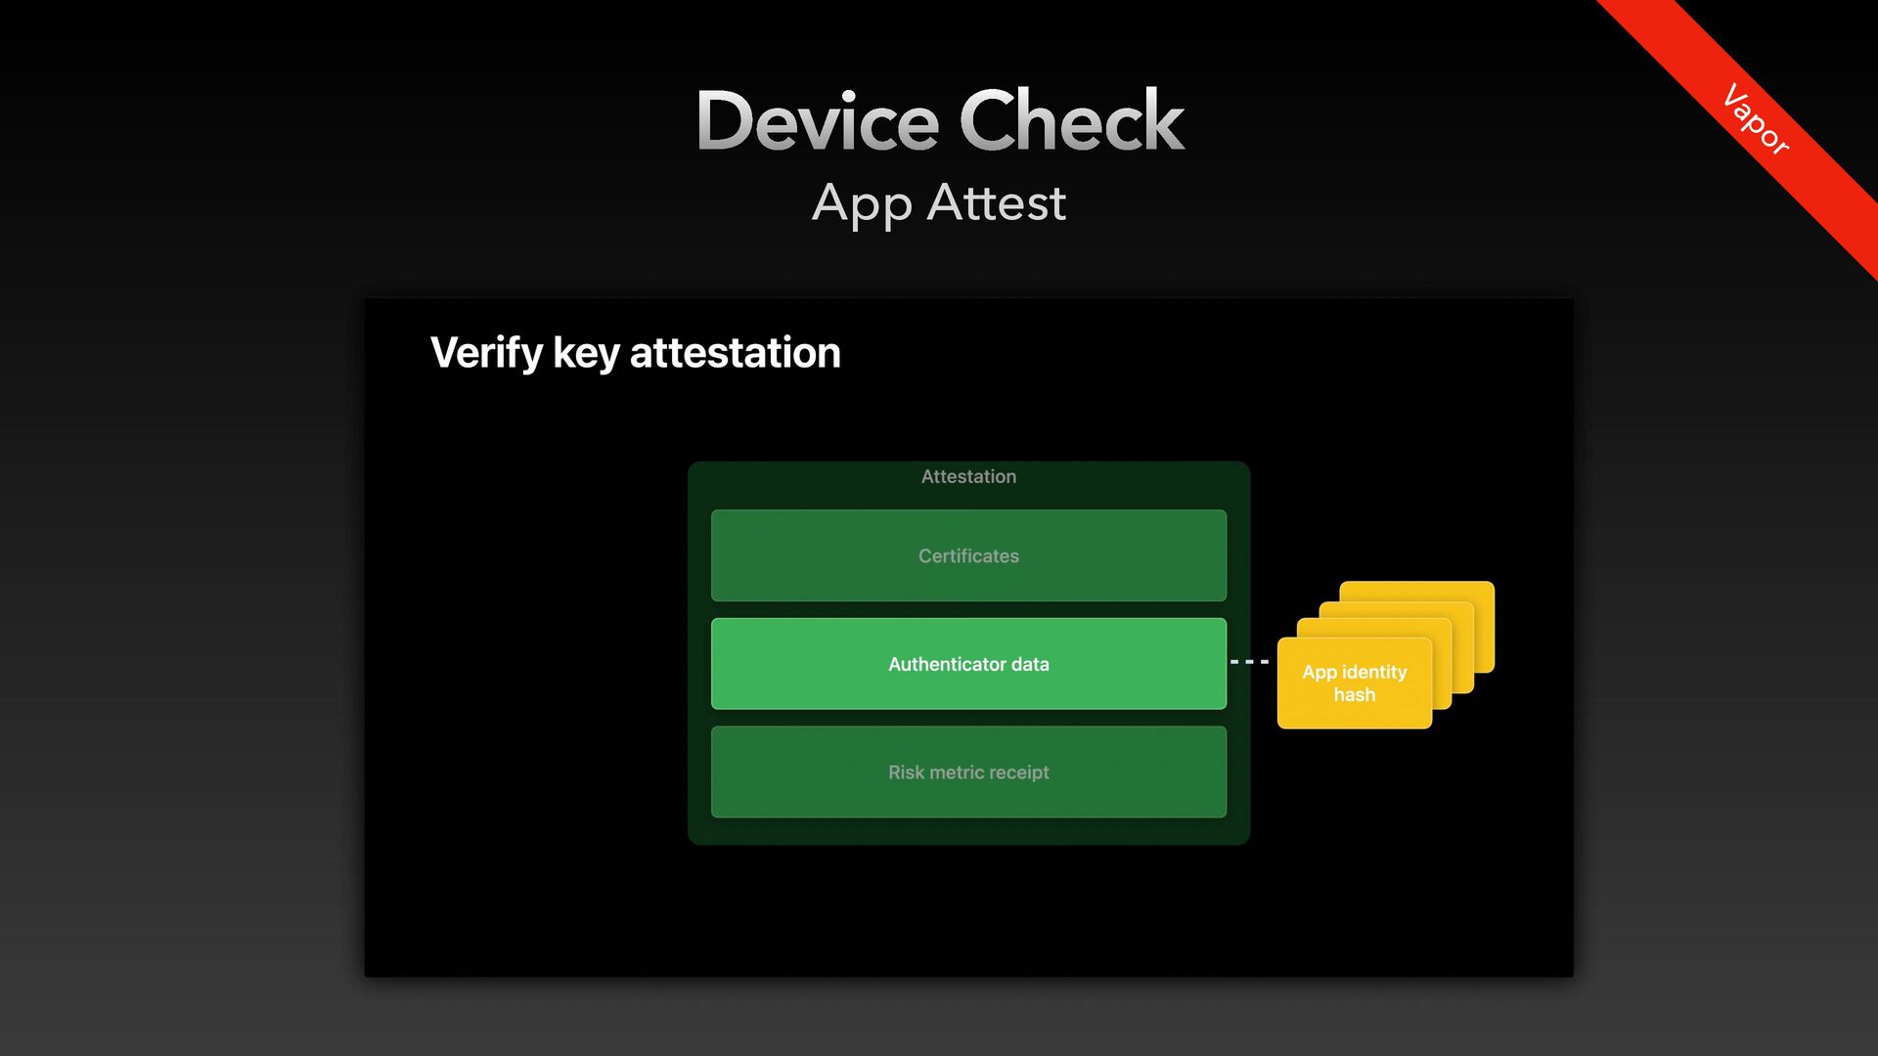Screen dimensions: 1878x1056
Task: Click the Device Check title
Action: 939,120
